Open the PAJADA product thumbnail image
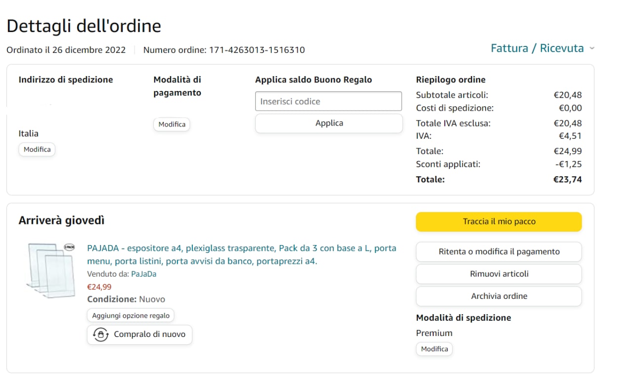This screenshot has width=633, height=375. (x=51, y=270)
